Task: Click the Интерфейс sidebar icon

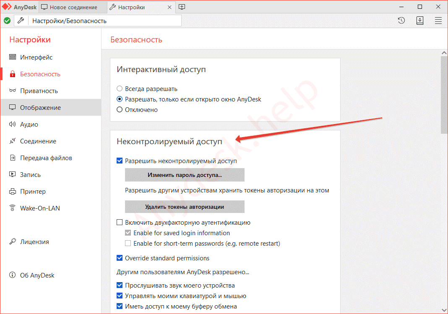Action: tap(13, 57)
